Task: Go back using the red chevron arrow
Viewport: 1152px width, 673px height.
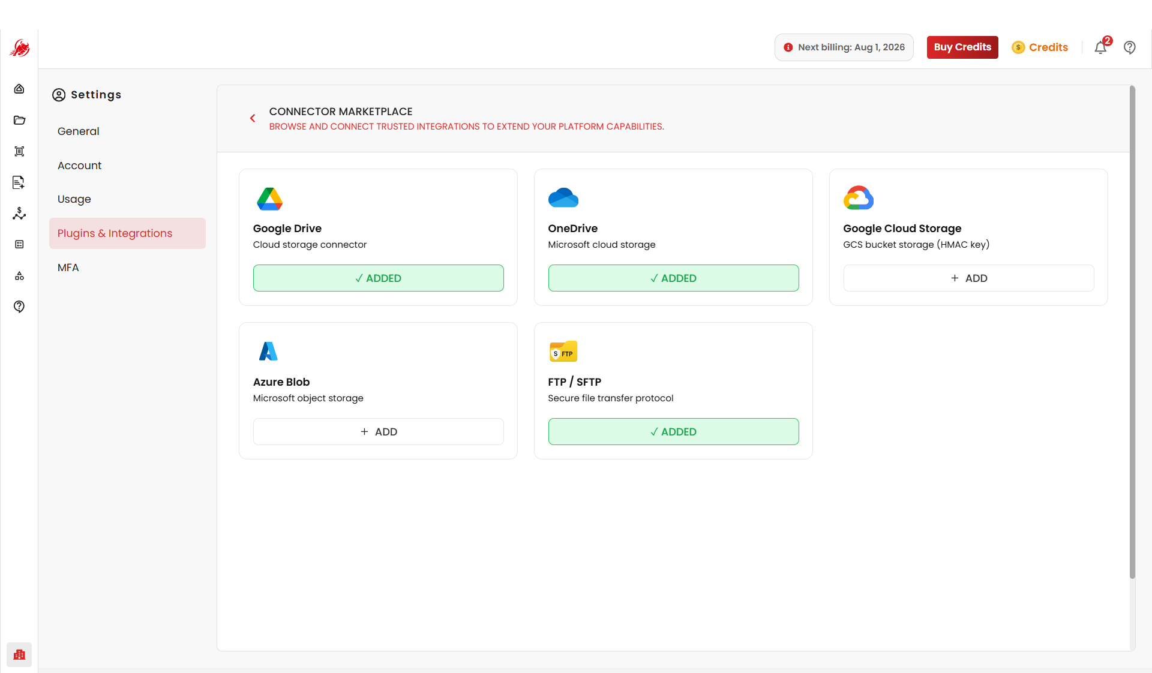Action: pos(253,118)
